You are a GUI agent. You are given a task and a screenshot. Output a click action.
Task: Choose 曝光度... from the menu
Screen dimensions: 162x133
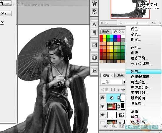[x=138, y=103]
